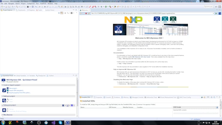The height and width of the screenshot is (125, 222).
Task: Open the ConfigTools menu
Action: click(31, 4)
